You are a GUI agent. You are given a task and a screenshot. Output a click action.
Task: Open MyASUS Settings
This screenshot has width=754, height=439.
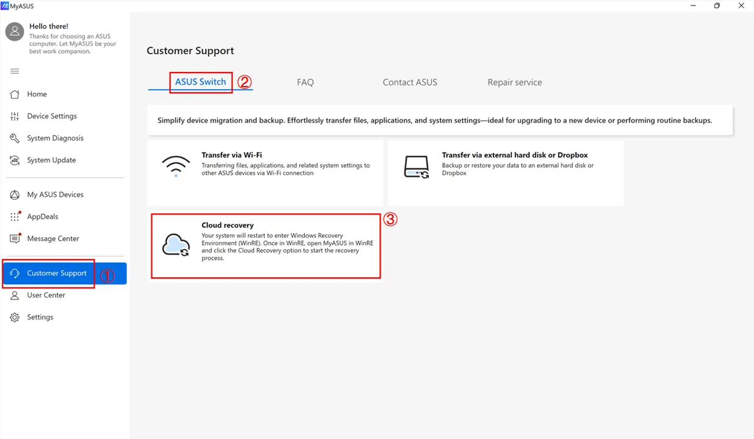click(x=40, y=316)
